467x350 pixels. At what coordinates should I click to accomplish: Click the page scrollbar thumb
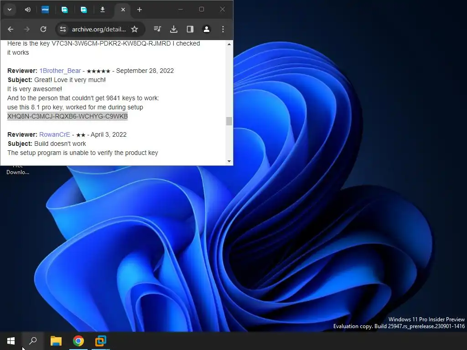pyautogui.click(x=229, y=121)
